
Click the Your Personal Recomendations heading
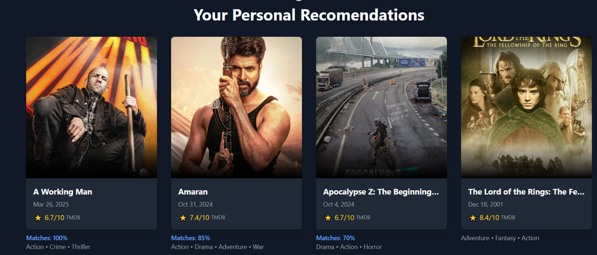click(x=309, y=15)
